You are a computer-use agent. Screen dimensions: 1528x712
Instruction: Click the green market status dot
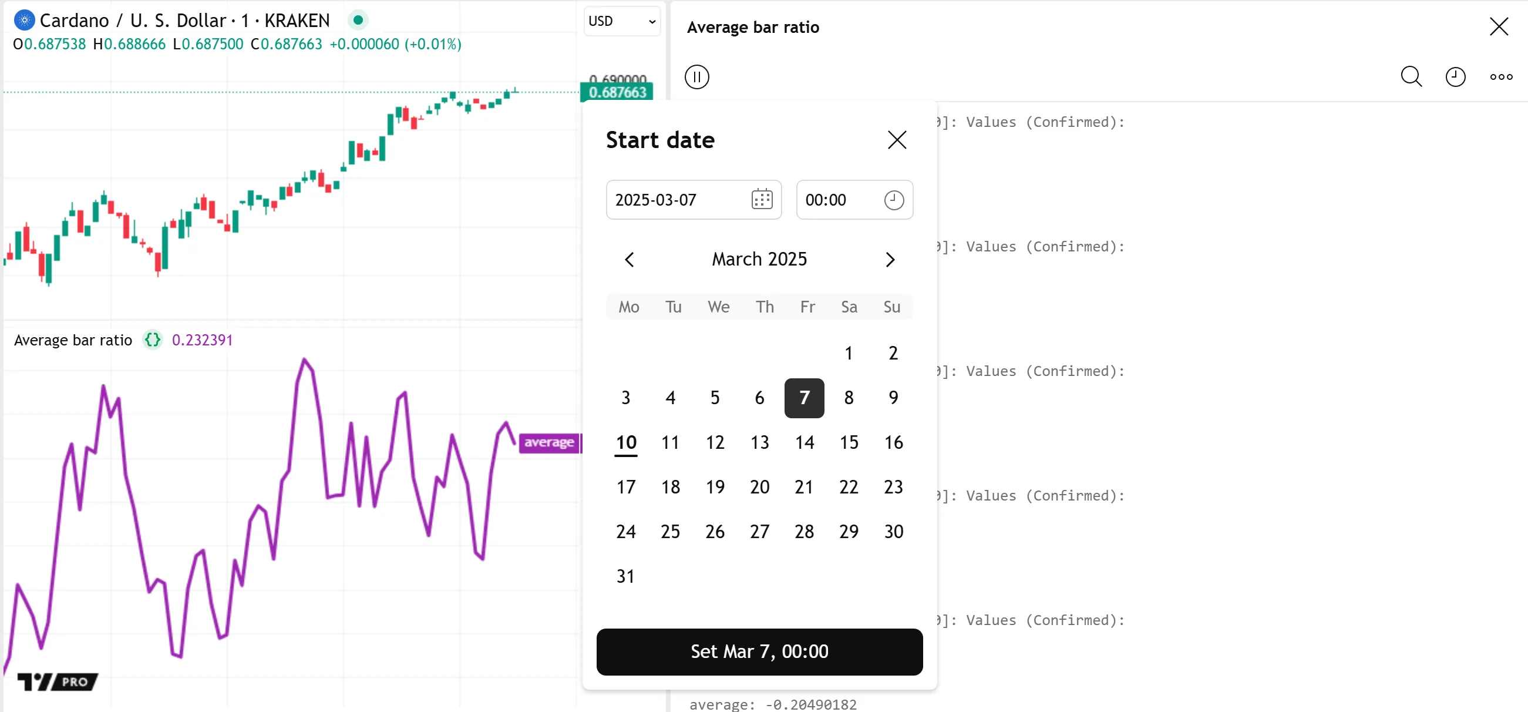(358, 20)
